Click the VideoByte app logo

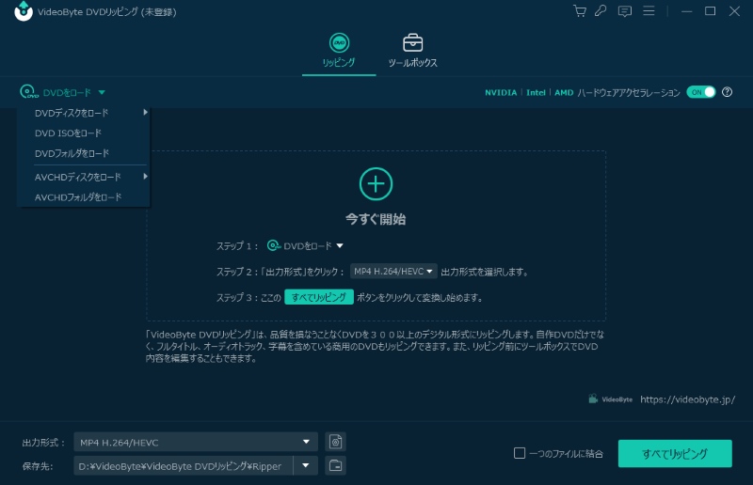point(23,11)
